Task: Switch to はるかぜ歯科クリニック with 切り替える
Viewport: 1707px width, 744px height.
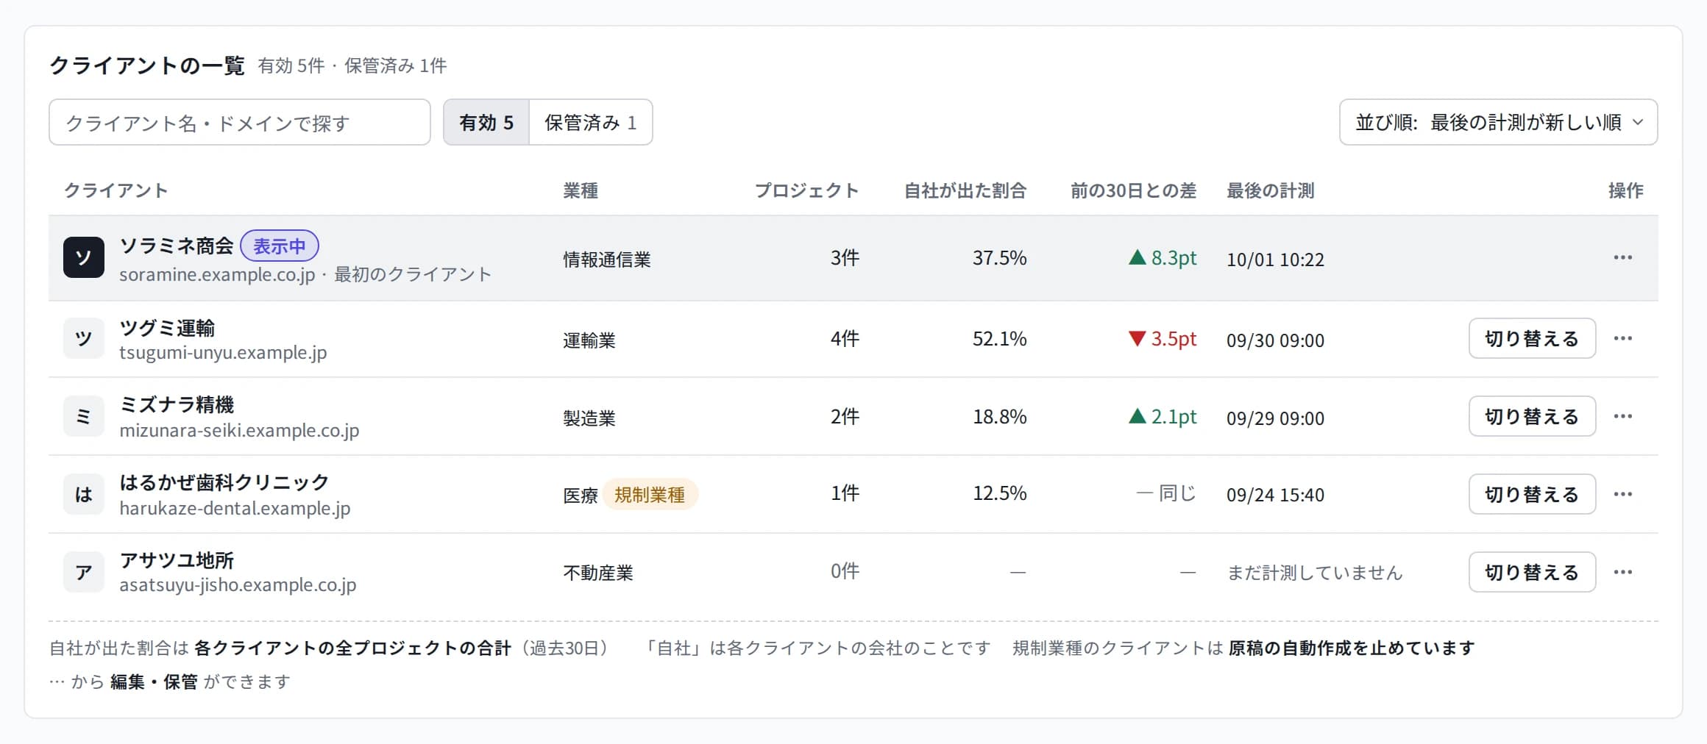Action: tap(1532, 494)
